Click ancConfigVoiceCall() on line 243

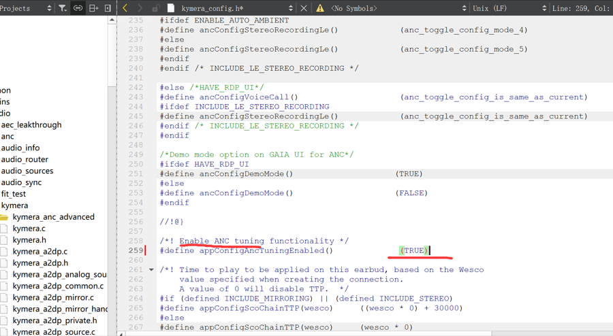click(249, 97)
